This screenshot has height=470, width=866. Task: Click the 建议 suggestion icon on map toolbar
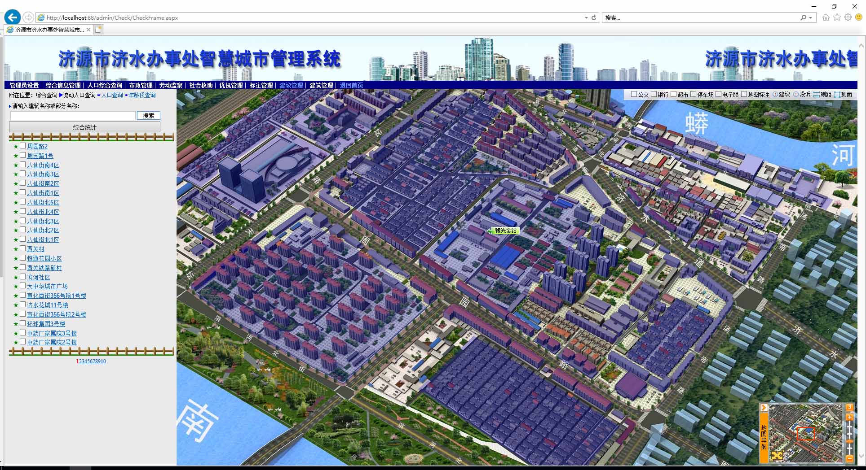pyautogui.click(x=775, y=95)
